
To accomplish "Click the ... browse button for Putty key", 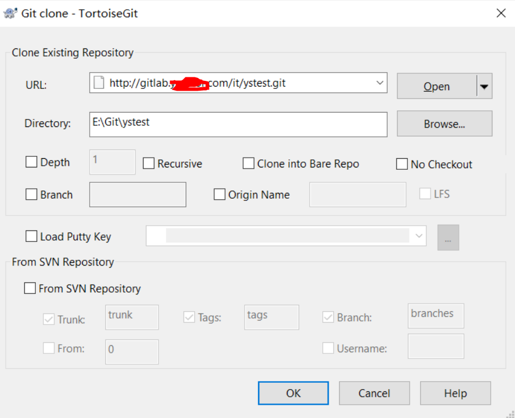I will (448, 237).
